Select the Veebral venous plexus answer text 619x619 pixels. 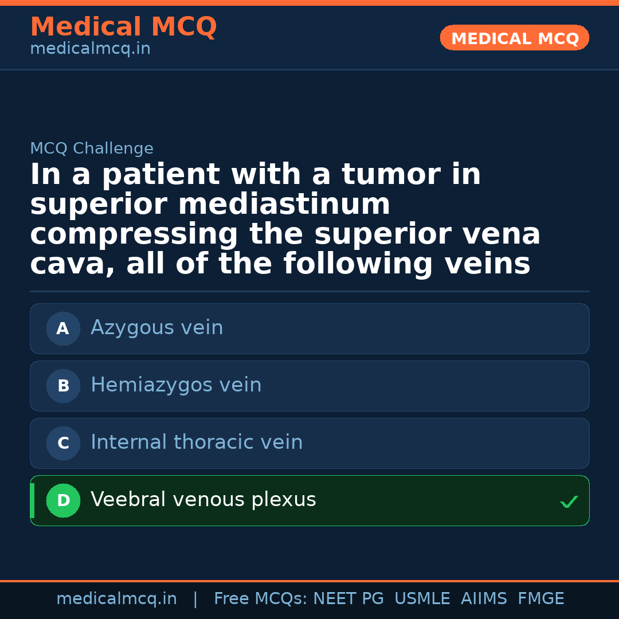pos(203,500)
